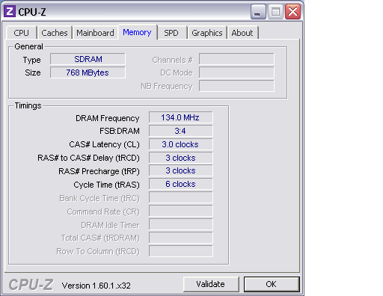This screenshot has width=383, height=296.
Task: Click the Total CAS# (tRDRAM) label
Action: (x=100, y=238)
